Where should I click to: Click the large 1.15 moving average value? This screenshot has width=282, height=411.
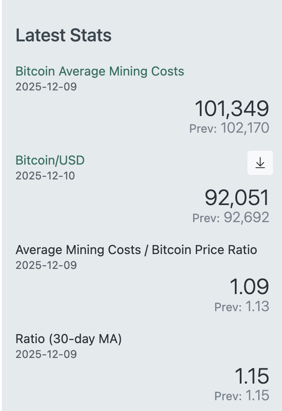click(x=251, y=376)
